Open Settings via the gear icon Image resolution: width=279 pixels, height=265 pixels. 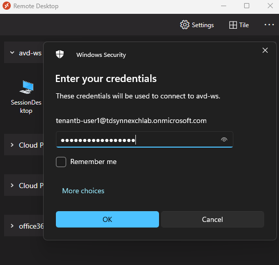coord(185,25)
